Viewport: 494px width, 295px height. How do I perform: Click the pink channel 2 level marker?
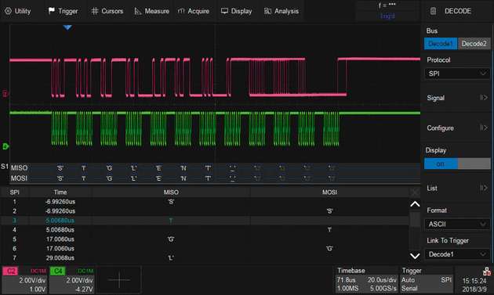pyautogui.click(x=5, y=94)
